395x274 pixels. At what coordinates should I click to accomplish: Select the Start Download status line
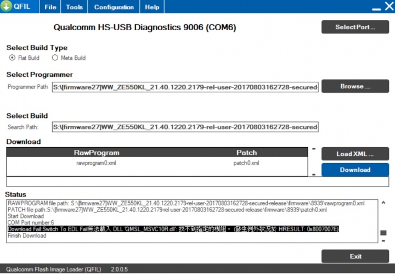(26, 216)
